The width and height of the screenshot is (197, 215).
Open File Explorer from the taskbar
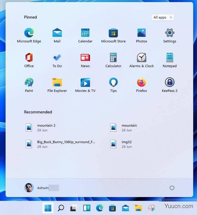click(x=138, y=208)
